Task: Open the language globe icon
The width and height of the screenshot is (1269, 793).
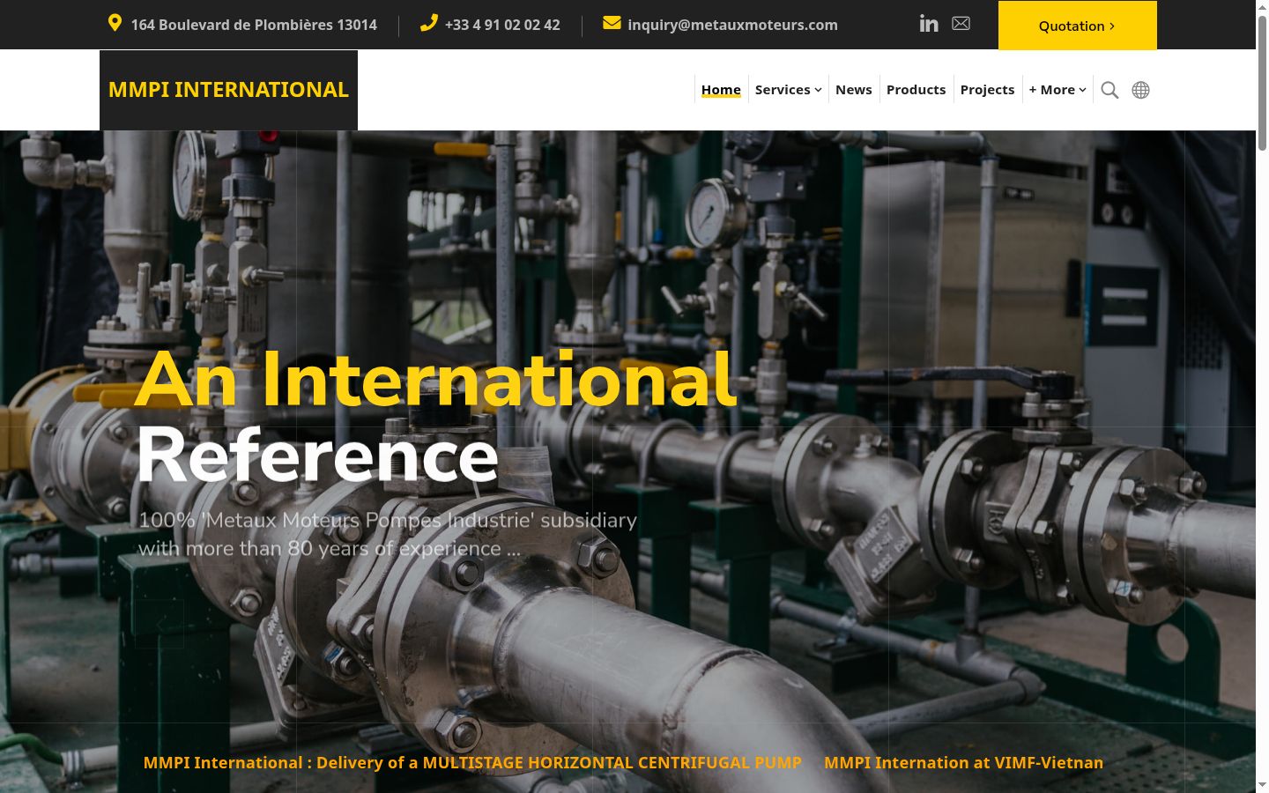Action: (1140, 90)
